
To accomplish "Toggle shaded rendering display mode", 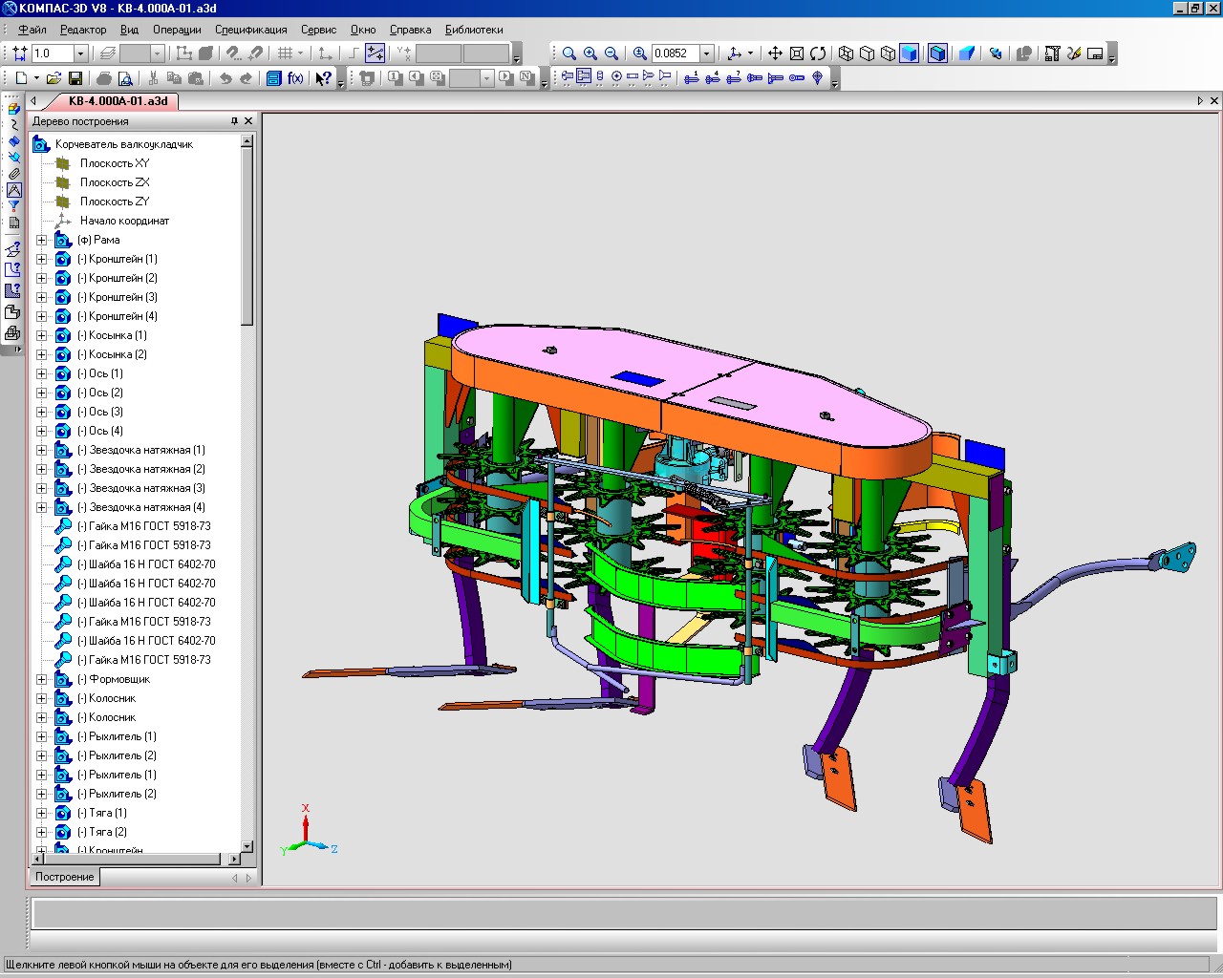I will point(909,53).
